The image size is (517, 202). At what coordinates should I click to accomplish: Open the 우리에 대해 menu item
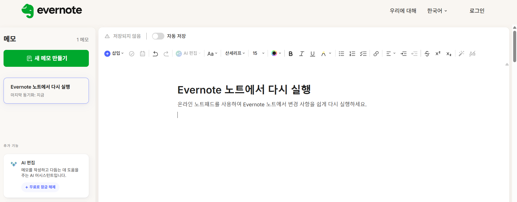(403, 11)
